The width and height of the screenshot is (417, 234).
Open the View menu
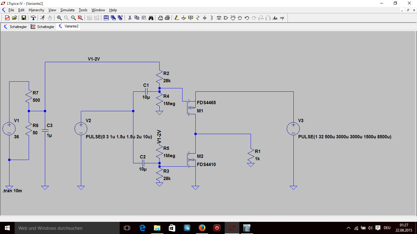click(52, 10)
